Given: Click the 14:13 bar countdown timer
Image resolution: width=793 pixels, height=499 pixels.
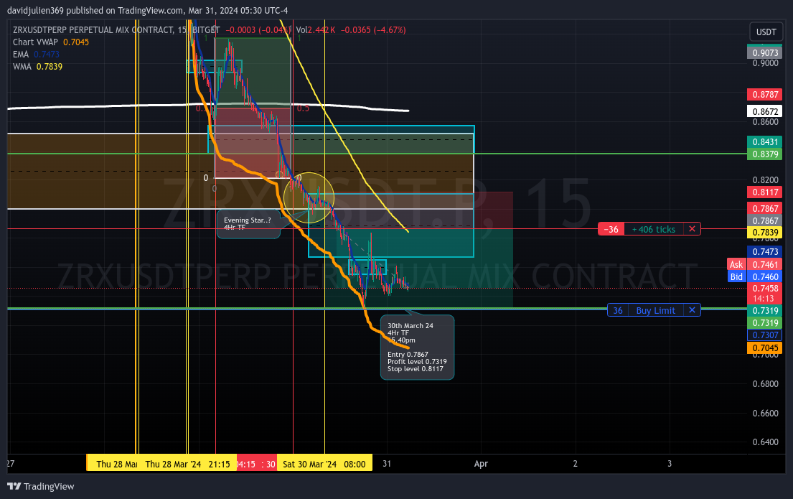Looking at the screenshot, I should 765,299.
